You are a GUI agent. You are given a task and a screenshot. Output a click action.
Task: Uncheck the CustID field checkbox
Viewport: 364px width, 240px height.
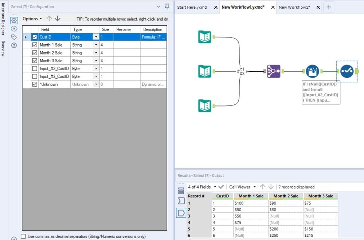pos(35,37)
